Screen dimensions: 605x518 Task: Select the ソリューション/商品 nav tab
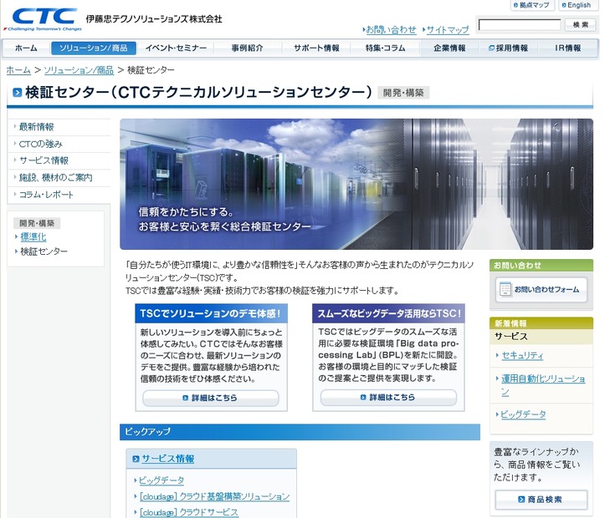94,48
